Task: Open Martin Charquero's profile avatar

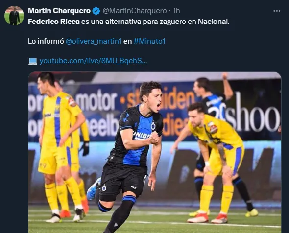Action: click(x=14, y=16)
